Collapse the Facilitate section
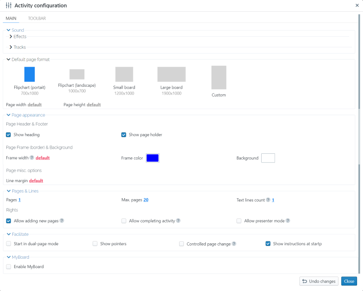Screen dimensions: 363x291 pos(18,234)
